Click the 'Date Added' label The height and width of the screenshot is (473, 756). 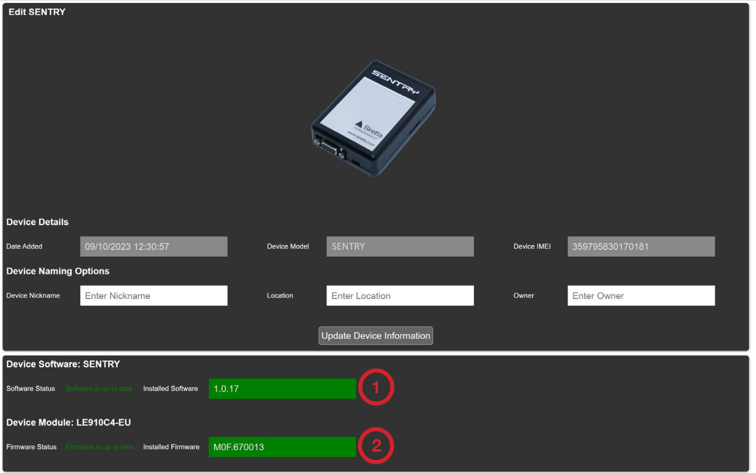24,246
